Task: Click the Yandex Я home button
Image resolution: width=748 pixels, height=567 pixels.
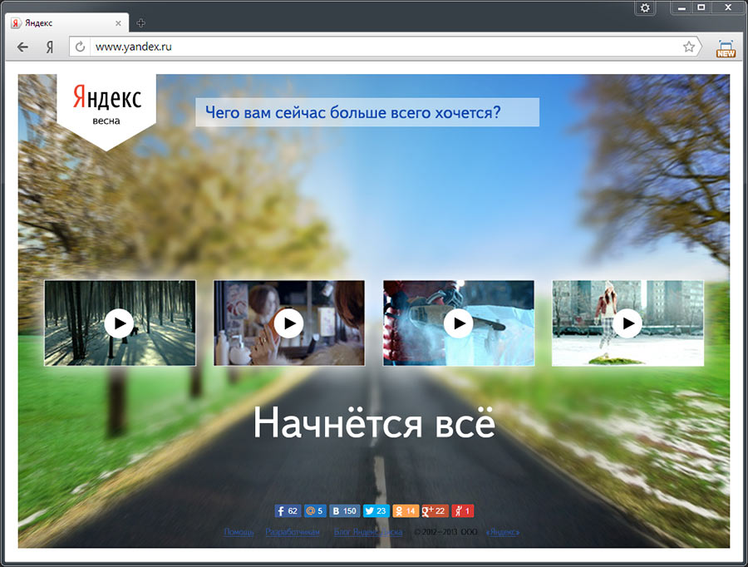Action: 50,47
